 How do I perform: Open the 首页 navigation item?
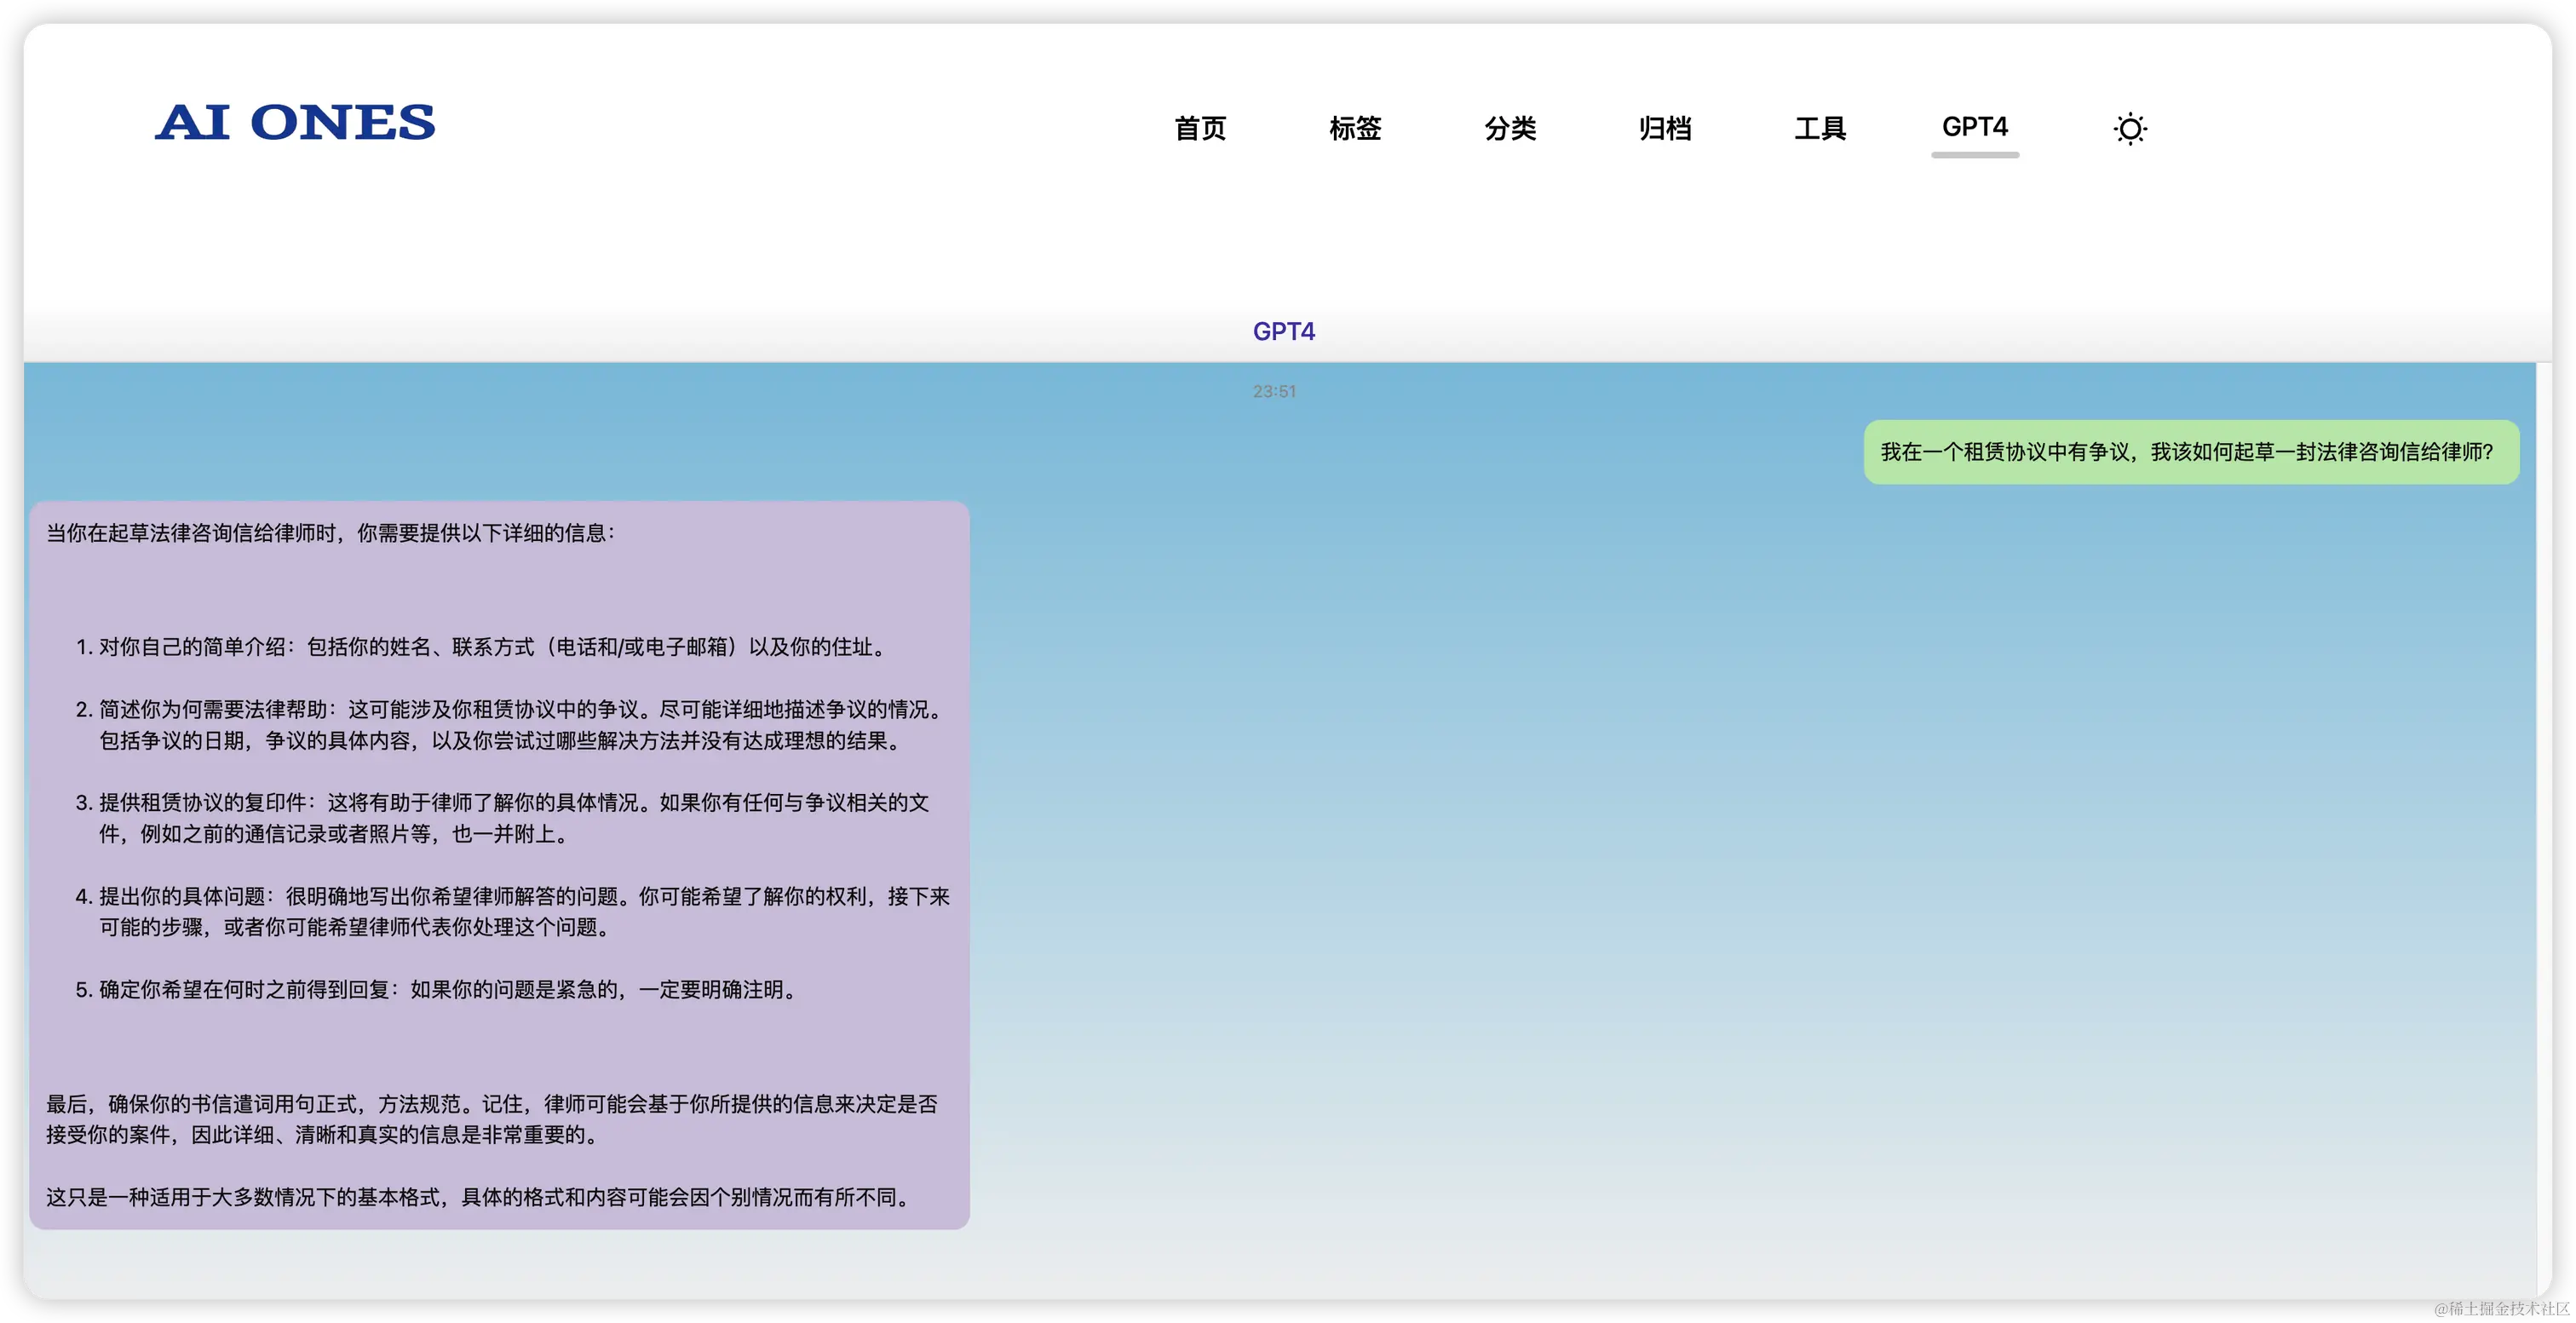1200,128
